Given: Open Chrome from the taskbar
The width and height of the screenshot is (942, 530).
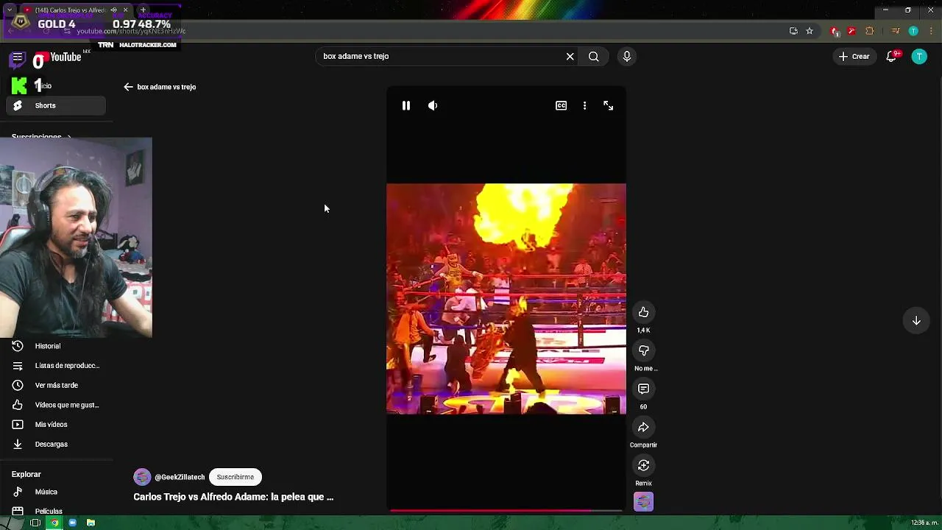Looking at the screenshot, I should coord(54,523).
